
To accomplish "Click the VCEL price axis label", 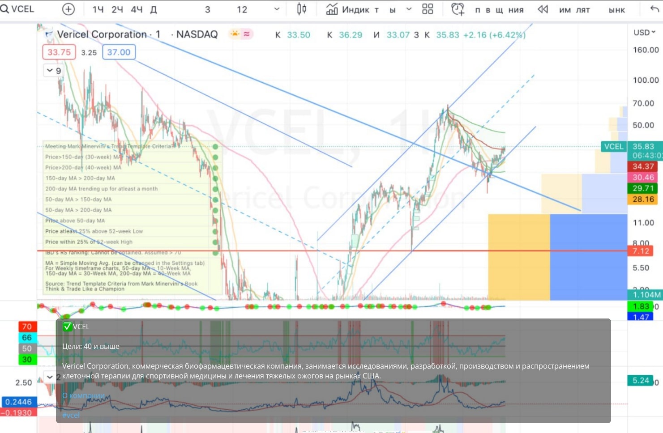I will coord(613,146).
